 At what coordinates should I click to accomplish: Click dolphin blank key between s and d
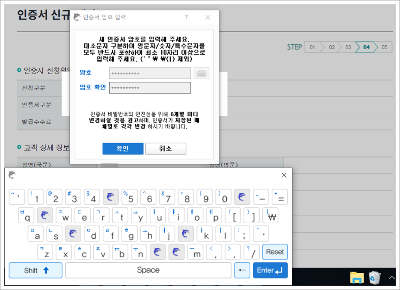73,234
